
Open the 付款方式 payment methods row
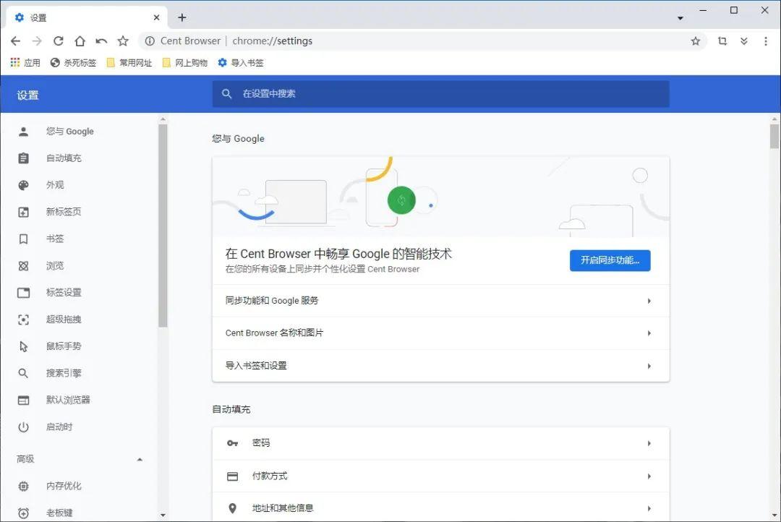(x=441, y=476)
